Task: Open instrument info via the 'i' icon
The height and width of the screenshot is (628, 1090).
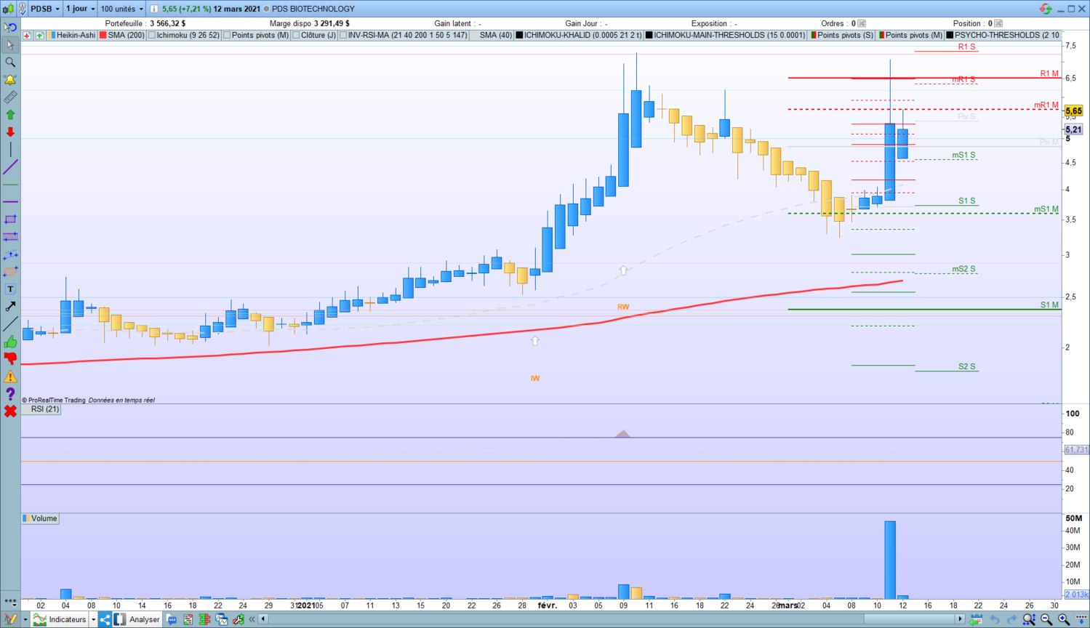Action: [x=154, y=9]
